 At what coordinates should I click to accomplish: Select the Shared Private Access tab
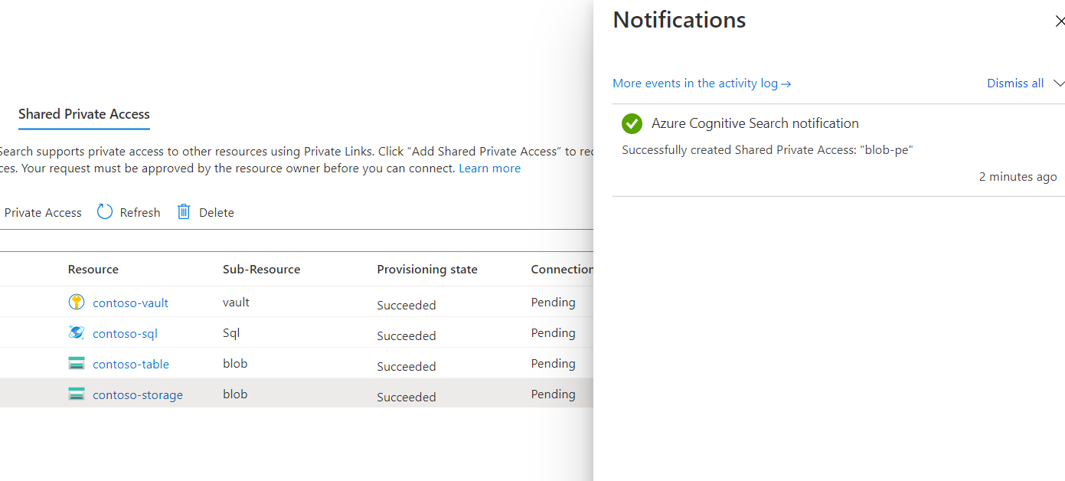(84, 114)
